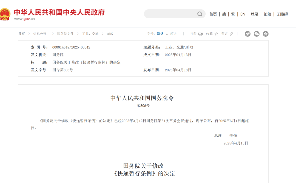Enable 无障碍 accessibility mode
Screen dimensions: 296x183
[x=282, y=14]
